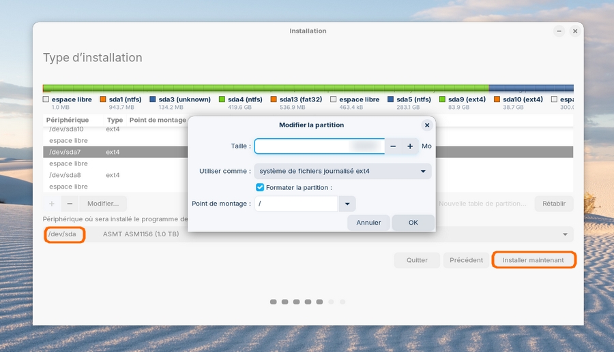The width and height of the screenshot is (614, 352).
Task: Click the blue sda5 (ntfs) legend swatch
Action: point(392,99)
